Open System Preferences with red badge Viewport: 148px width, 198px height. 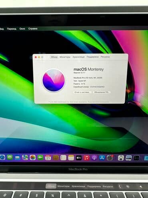110,158
